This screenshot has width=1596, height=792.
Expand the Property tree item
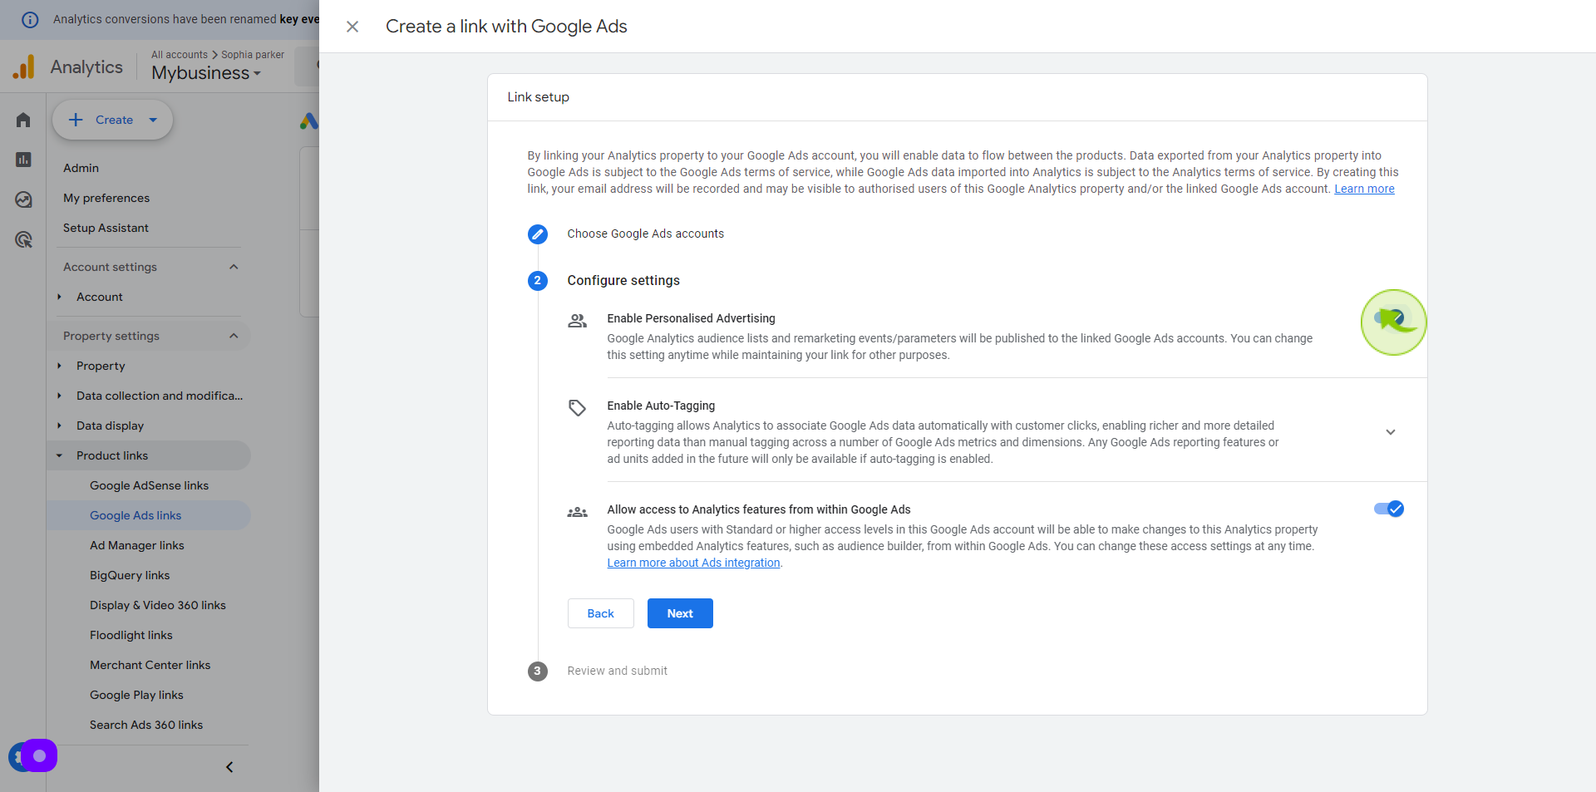[59, 366]
